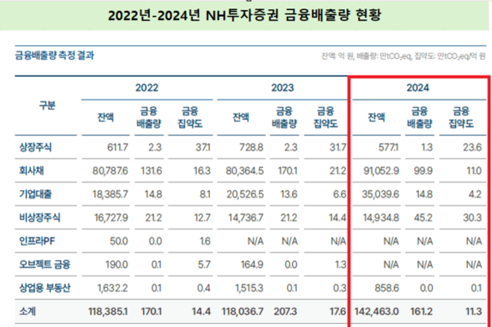Click the 상장주식 balance value '611.7'
492x327 pixels.
coord(118,147)
